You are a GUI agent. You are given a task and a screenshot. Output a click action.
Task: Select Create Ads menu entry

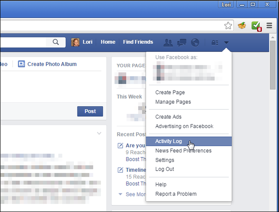tap(168, 117)
